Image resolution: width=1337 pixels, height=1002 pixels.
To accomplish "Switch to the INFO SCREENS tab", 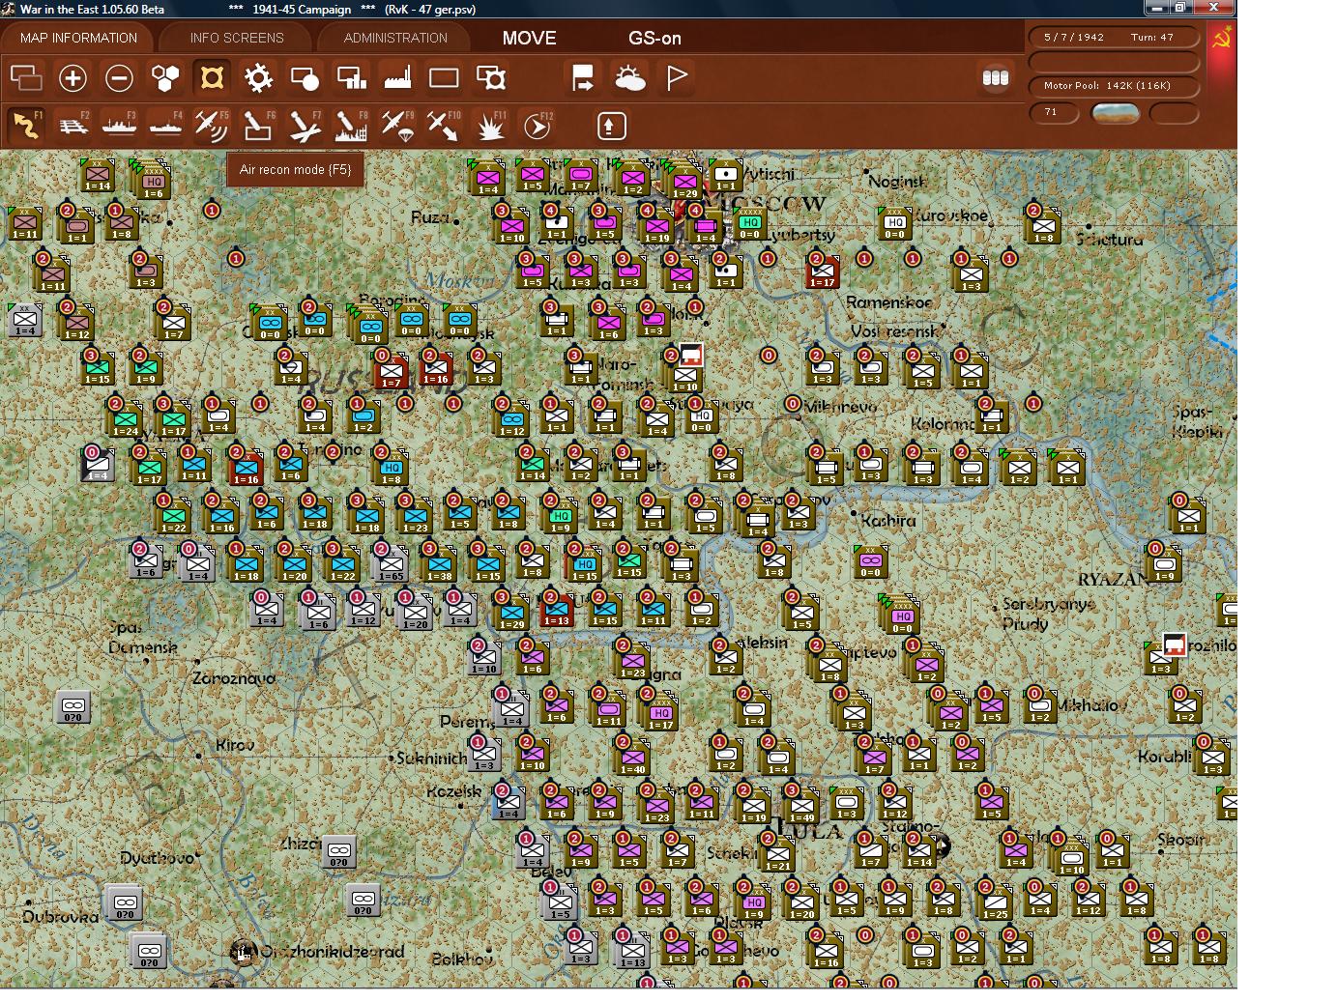I will click(237, 38).
